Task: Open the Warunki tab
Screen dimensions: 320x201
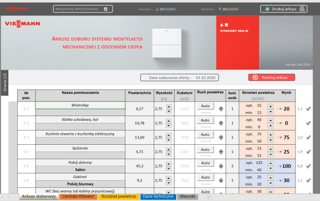Action: coord(187,196)
